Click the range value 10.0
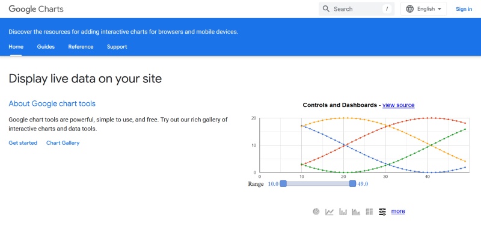Image resolution: width=481 pixels, height=226 pixels. click(273, 184)
